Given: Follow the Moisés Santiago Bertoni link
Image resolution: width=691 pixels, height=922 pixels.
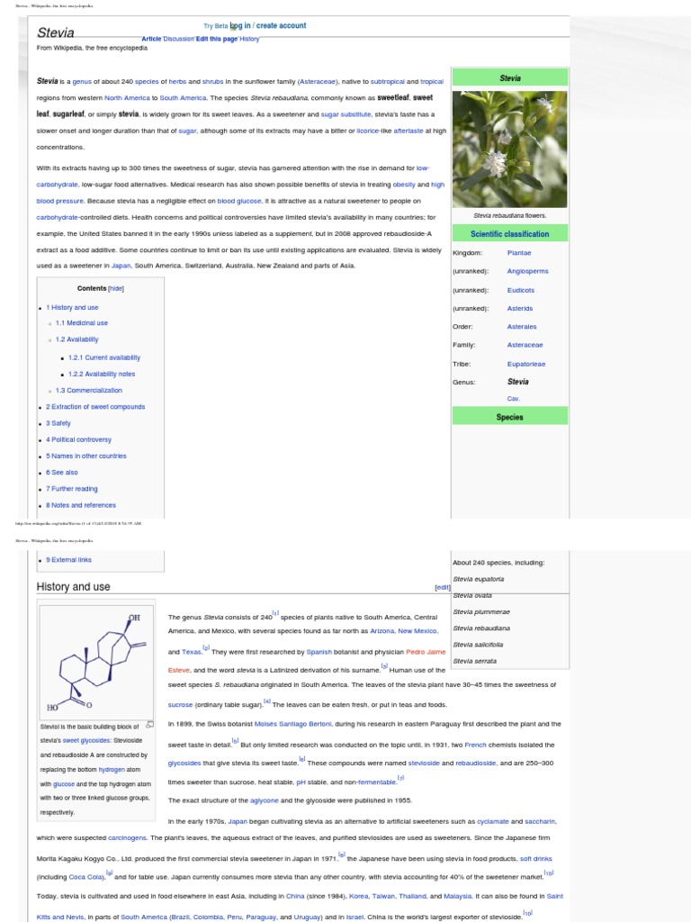Looking at the screenshot, I should (292, 725).
